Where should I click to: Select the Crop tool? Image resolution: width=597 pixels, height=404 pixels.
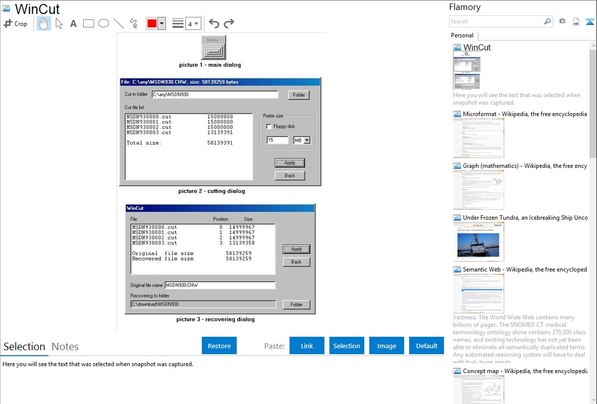[15, 23]
